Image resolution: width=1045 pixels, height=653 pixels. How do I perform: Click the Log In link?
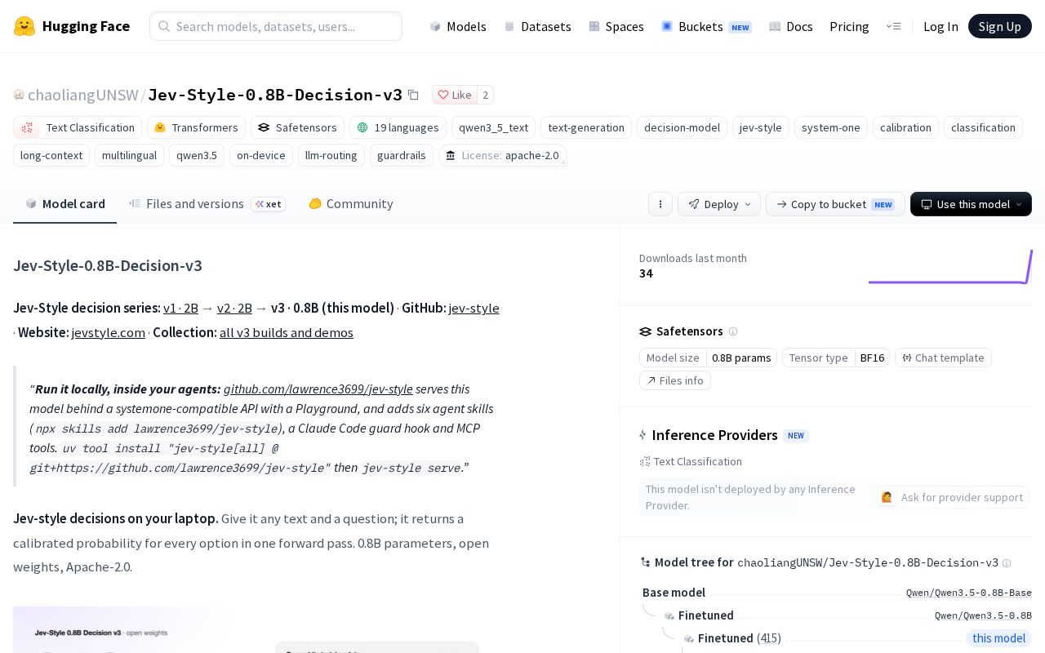pyautogui.click(x=940, y=26)
